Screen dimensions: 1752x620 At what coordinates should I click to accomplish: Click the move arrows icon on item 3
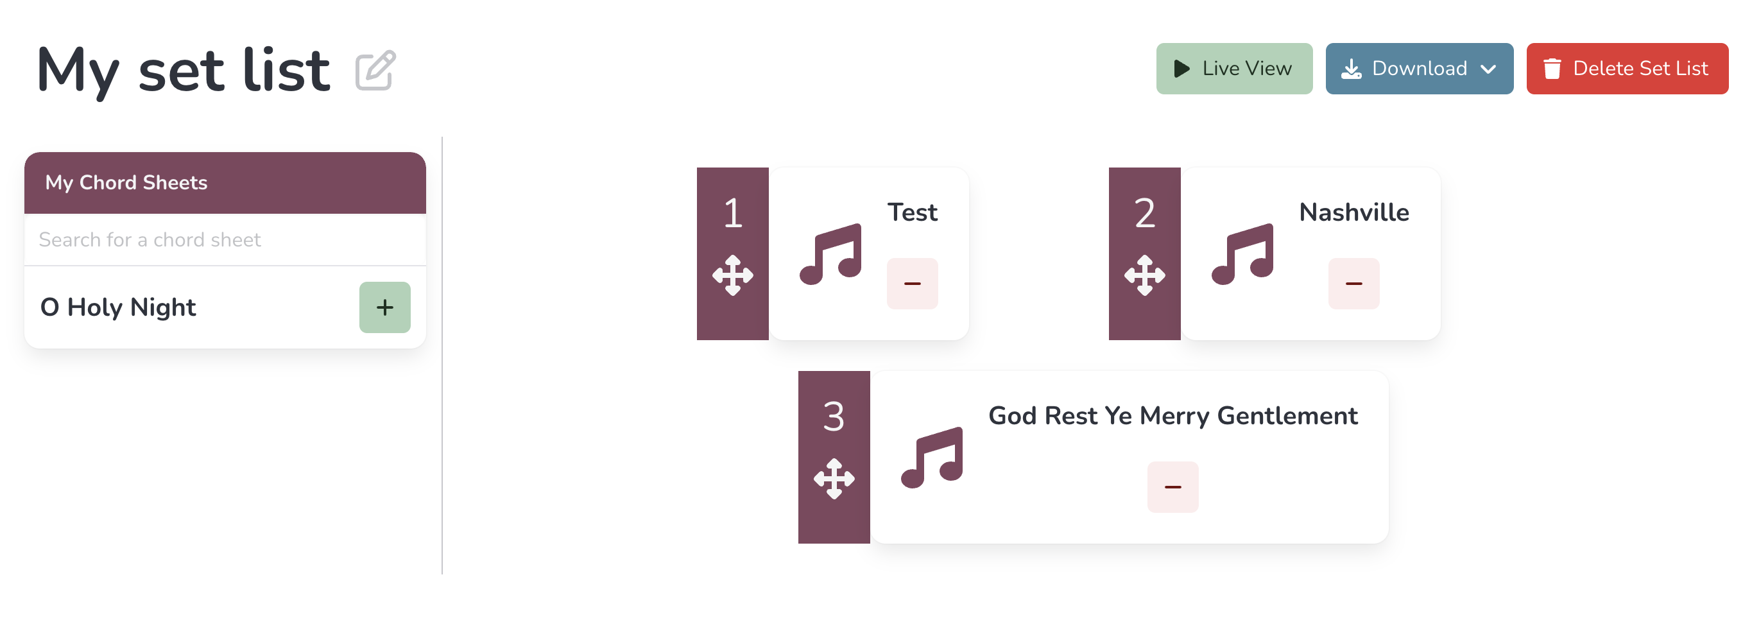pos(834,479)
